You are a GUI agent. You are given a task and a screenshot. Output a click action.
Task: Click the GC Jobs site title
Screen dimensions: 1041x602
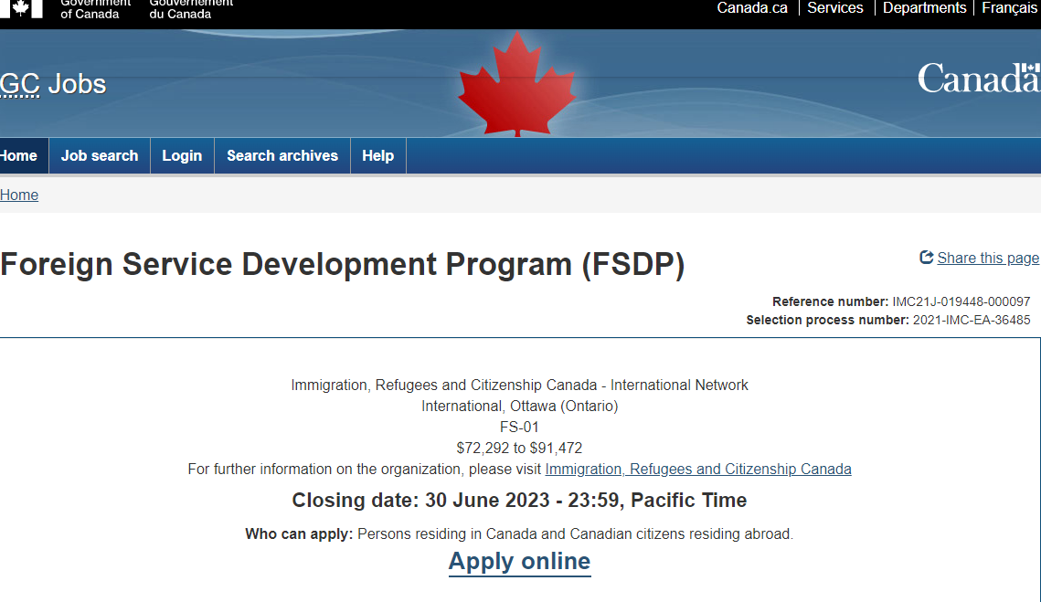53,84
